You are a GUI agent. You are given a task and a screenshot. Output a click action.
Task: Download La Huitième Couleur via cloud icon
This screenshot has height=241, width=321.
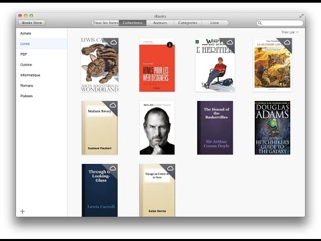(287, 42)
